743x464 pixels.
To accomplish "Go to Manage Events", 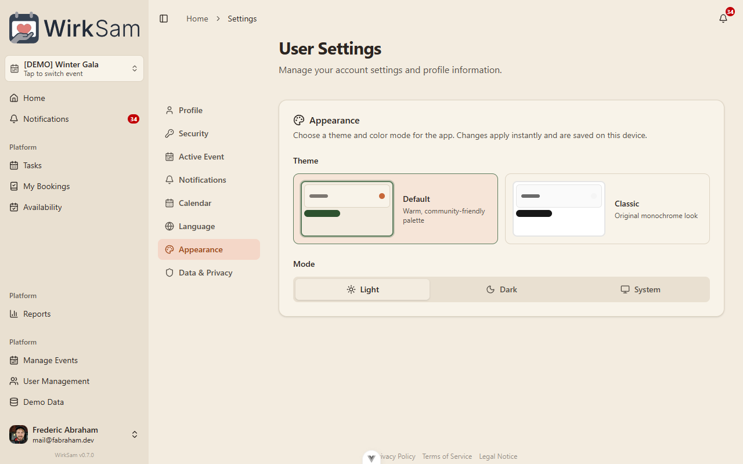I will tap(74, 360).
